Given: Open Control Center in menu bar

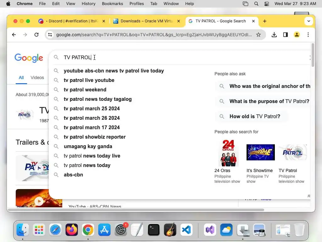Looking at the screenshot, I should coord(267,4).
